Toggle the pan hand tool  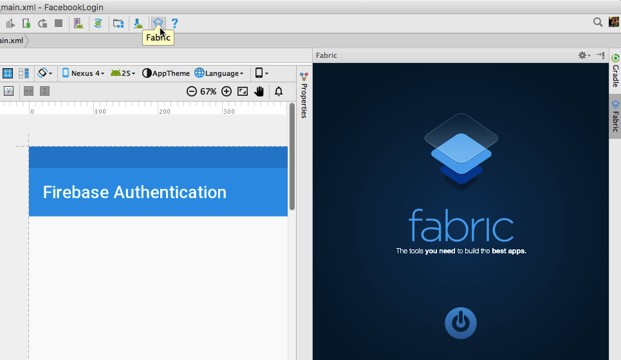(259, 91)
